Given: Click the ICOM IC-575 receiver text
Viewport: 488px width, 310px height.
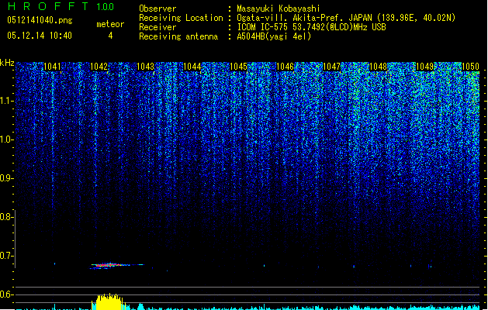Looking at the screenshot, I should [x=311, y=27].
